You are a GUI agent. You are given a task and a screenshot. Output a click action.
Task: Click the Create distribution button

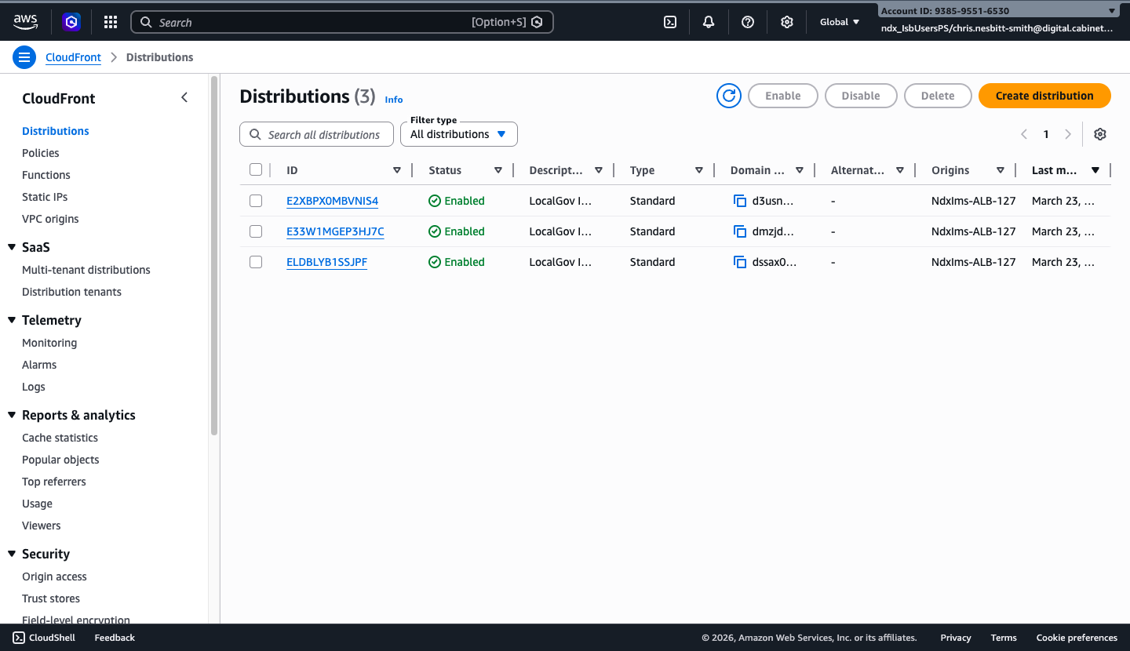[x=1044, y=95]
